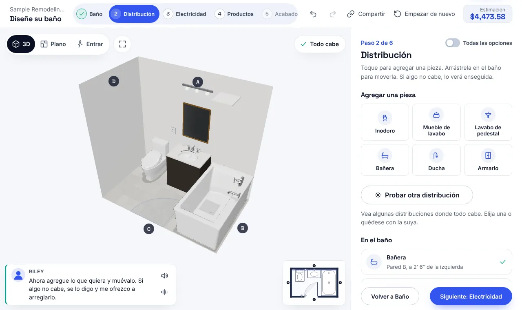The image size is (522, 310).
Task: Add an Armario piece to the layout
Action: pyautogui.click(x=488, y=159)
